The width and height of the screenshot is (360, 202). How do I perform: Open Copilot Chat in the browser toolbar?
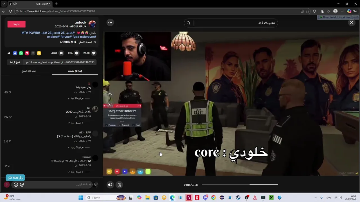tap(352, 11)
